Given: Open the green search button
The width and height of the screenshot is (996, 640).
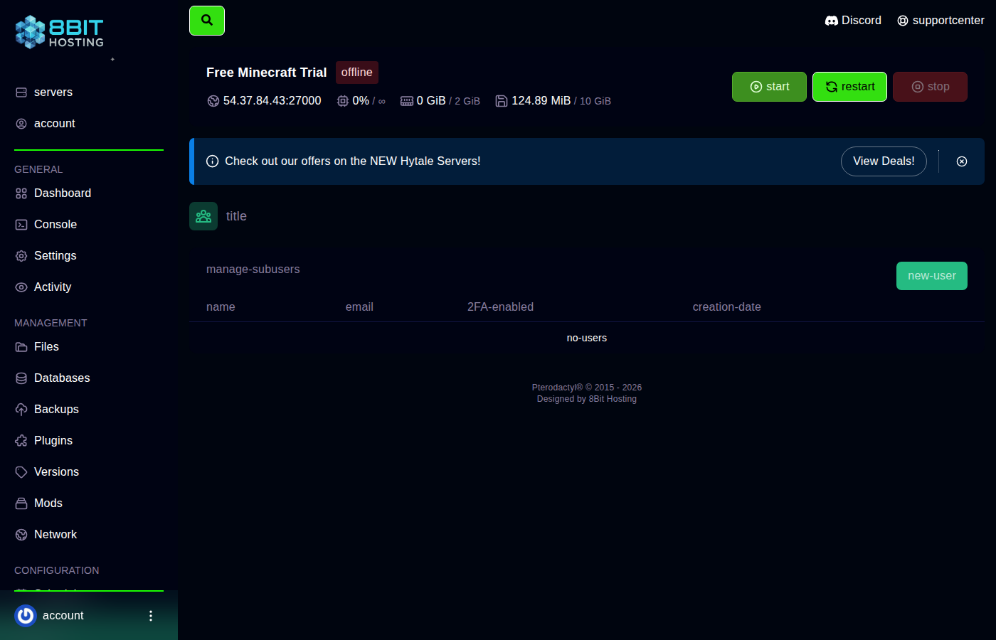Looking at the screenshot, I should coord(207,21).
